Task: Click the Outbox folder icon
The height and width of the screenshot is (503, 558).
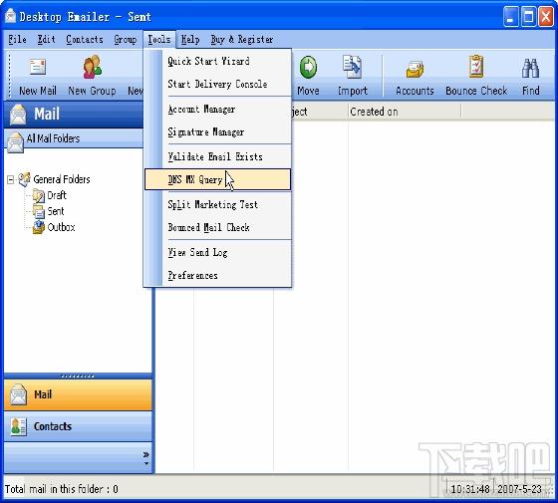Action: [38, 227]
